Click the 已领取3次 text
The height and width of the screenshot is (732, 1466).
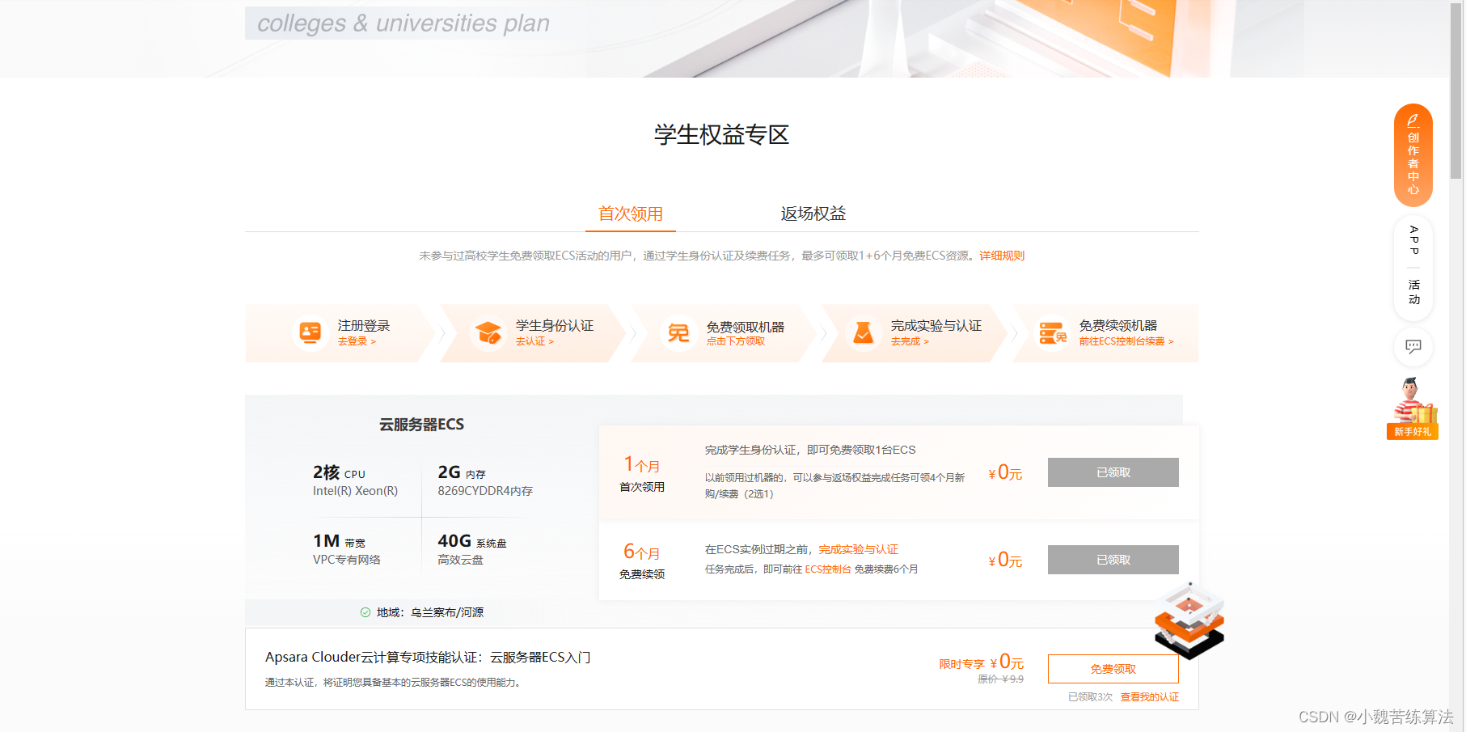pyautogui.click(x=1090, y=697)
